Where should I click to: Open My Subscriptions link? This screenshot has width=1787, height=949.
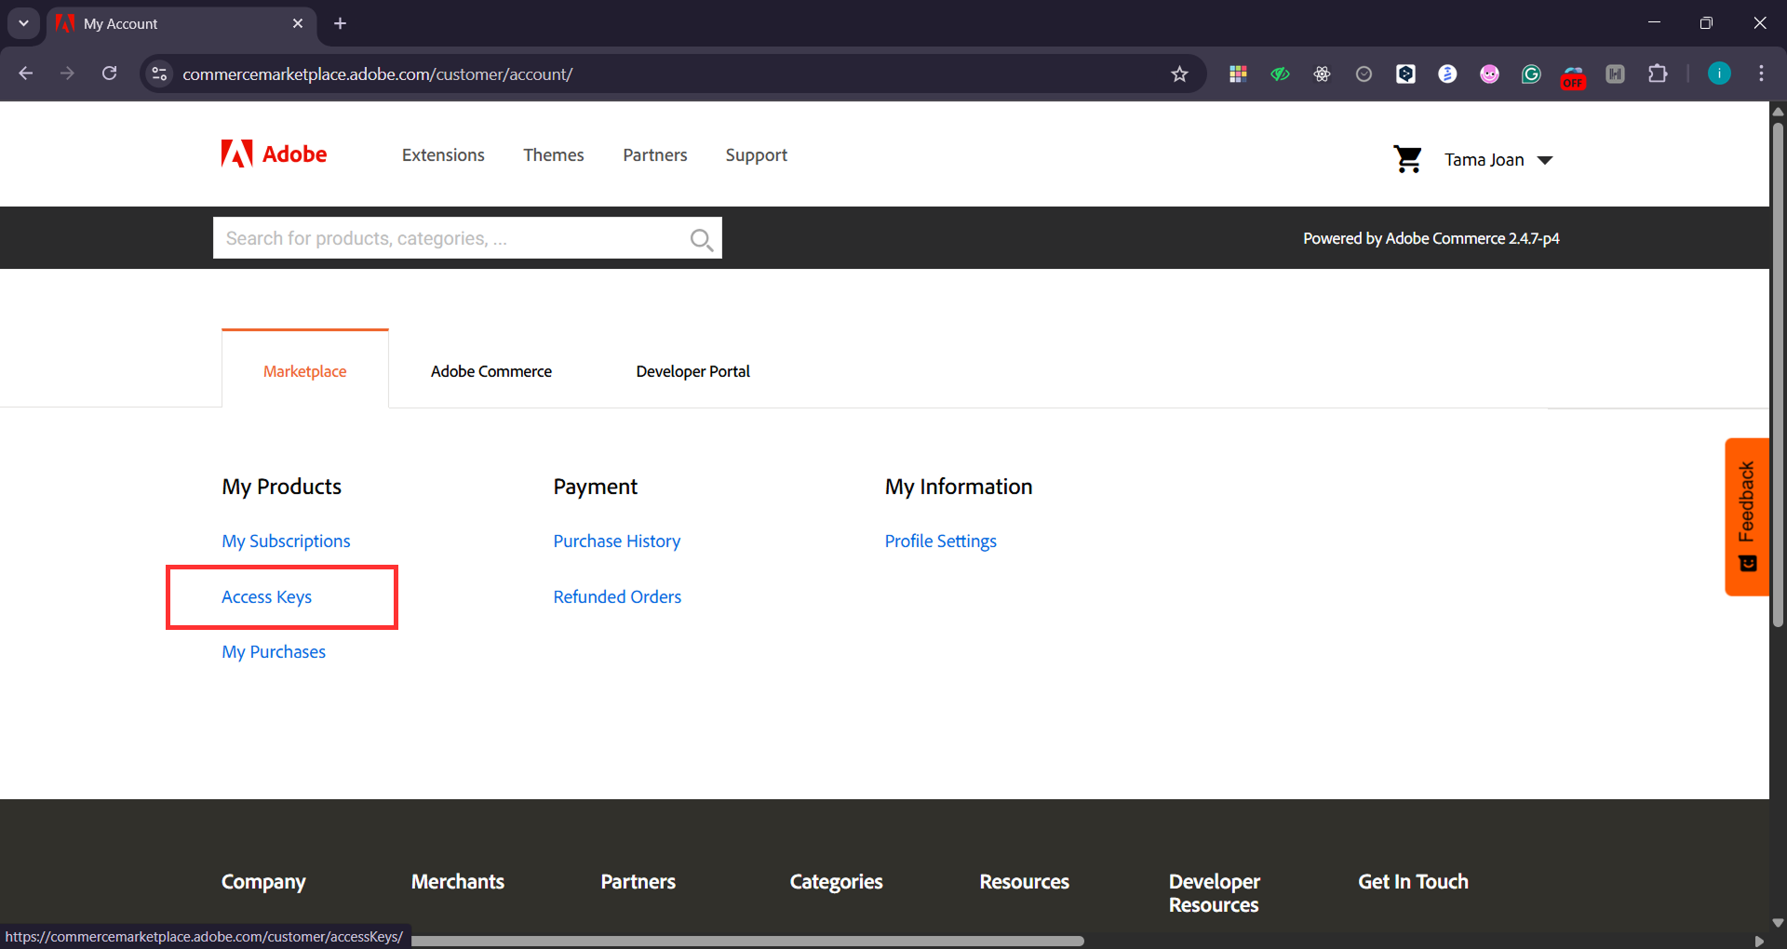point(286,541)
